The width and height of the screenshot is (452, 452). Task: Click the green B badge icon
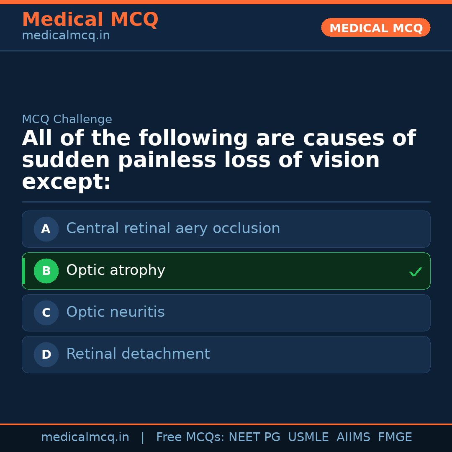tap(46, 271)
